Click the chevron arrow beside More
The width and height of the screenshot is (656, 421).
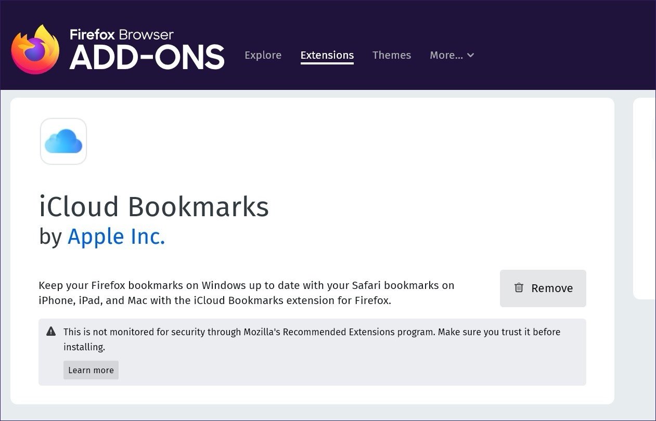click(471, 55)
